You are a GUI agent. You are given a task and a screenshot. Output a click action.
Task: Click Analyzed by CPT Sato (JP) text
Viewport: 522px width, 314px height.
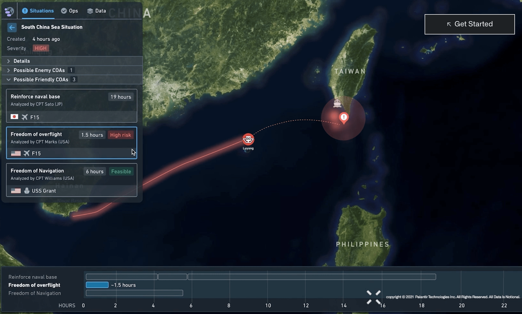pos(36,104)
